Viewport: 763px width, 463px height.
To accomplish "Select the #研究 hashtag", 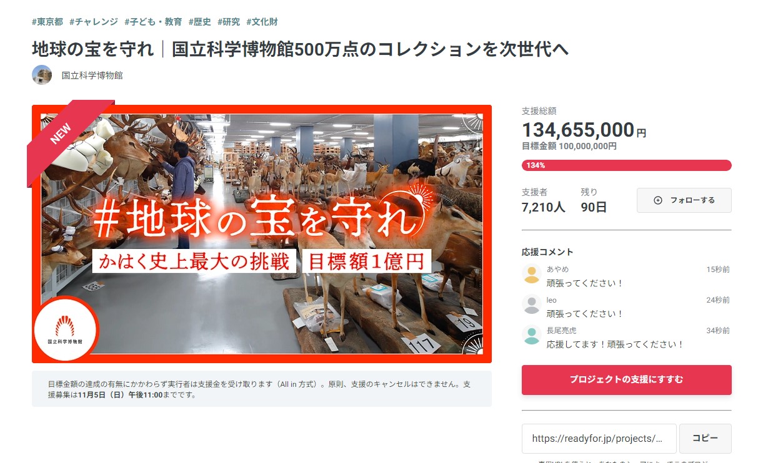I will pos(229,22).
